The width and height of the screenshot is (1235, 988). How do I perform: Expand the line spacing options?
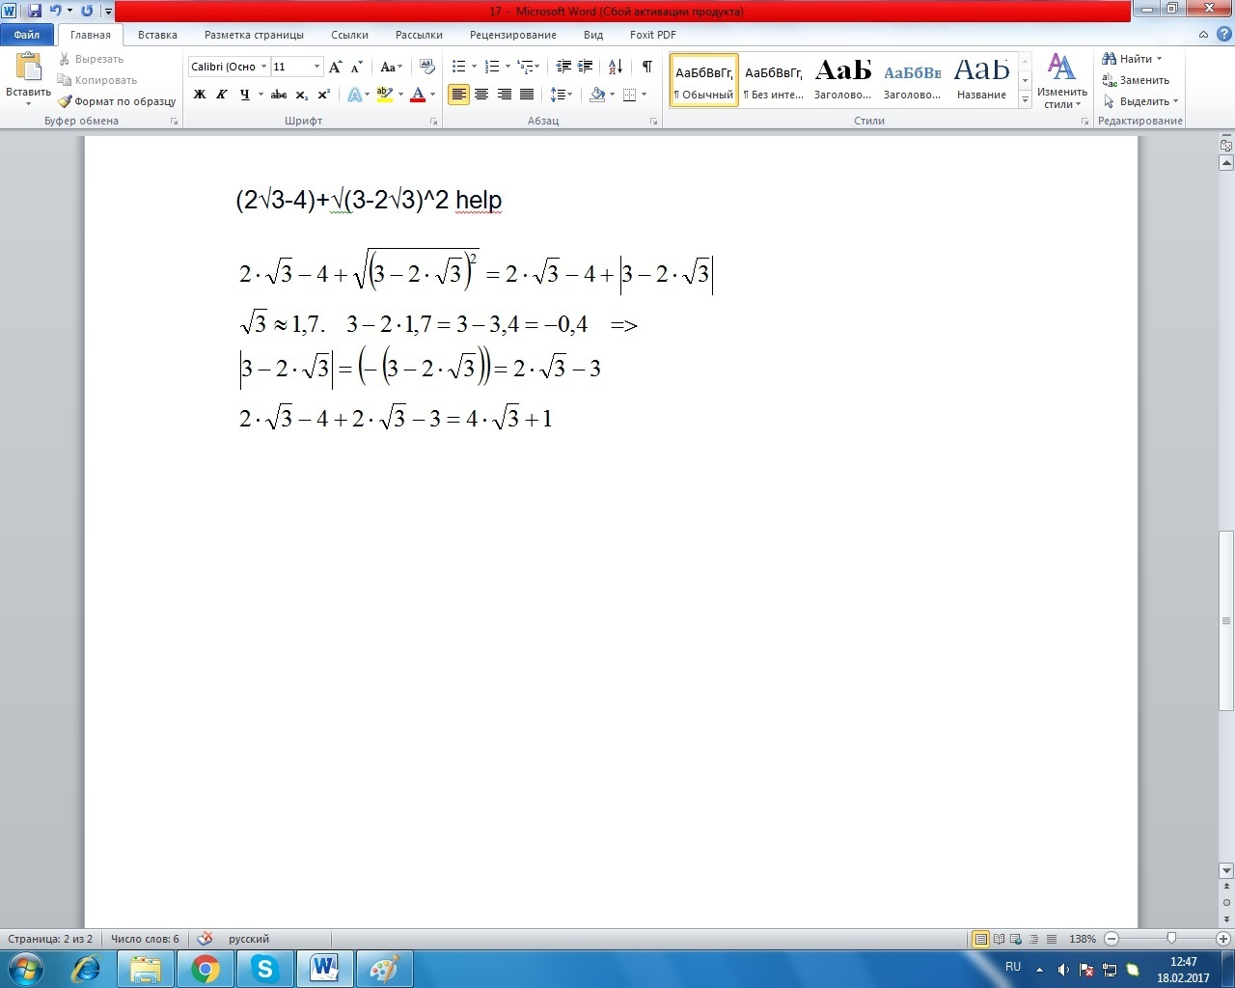pyautogui.click(x=561, y=95)
